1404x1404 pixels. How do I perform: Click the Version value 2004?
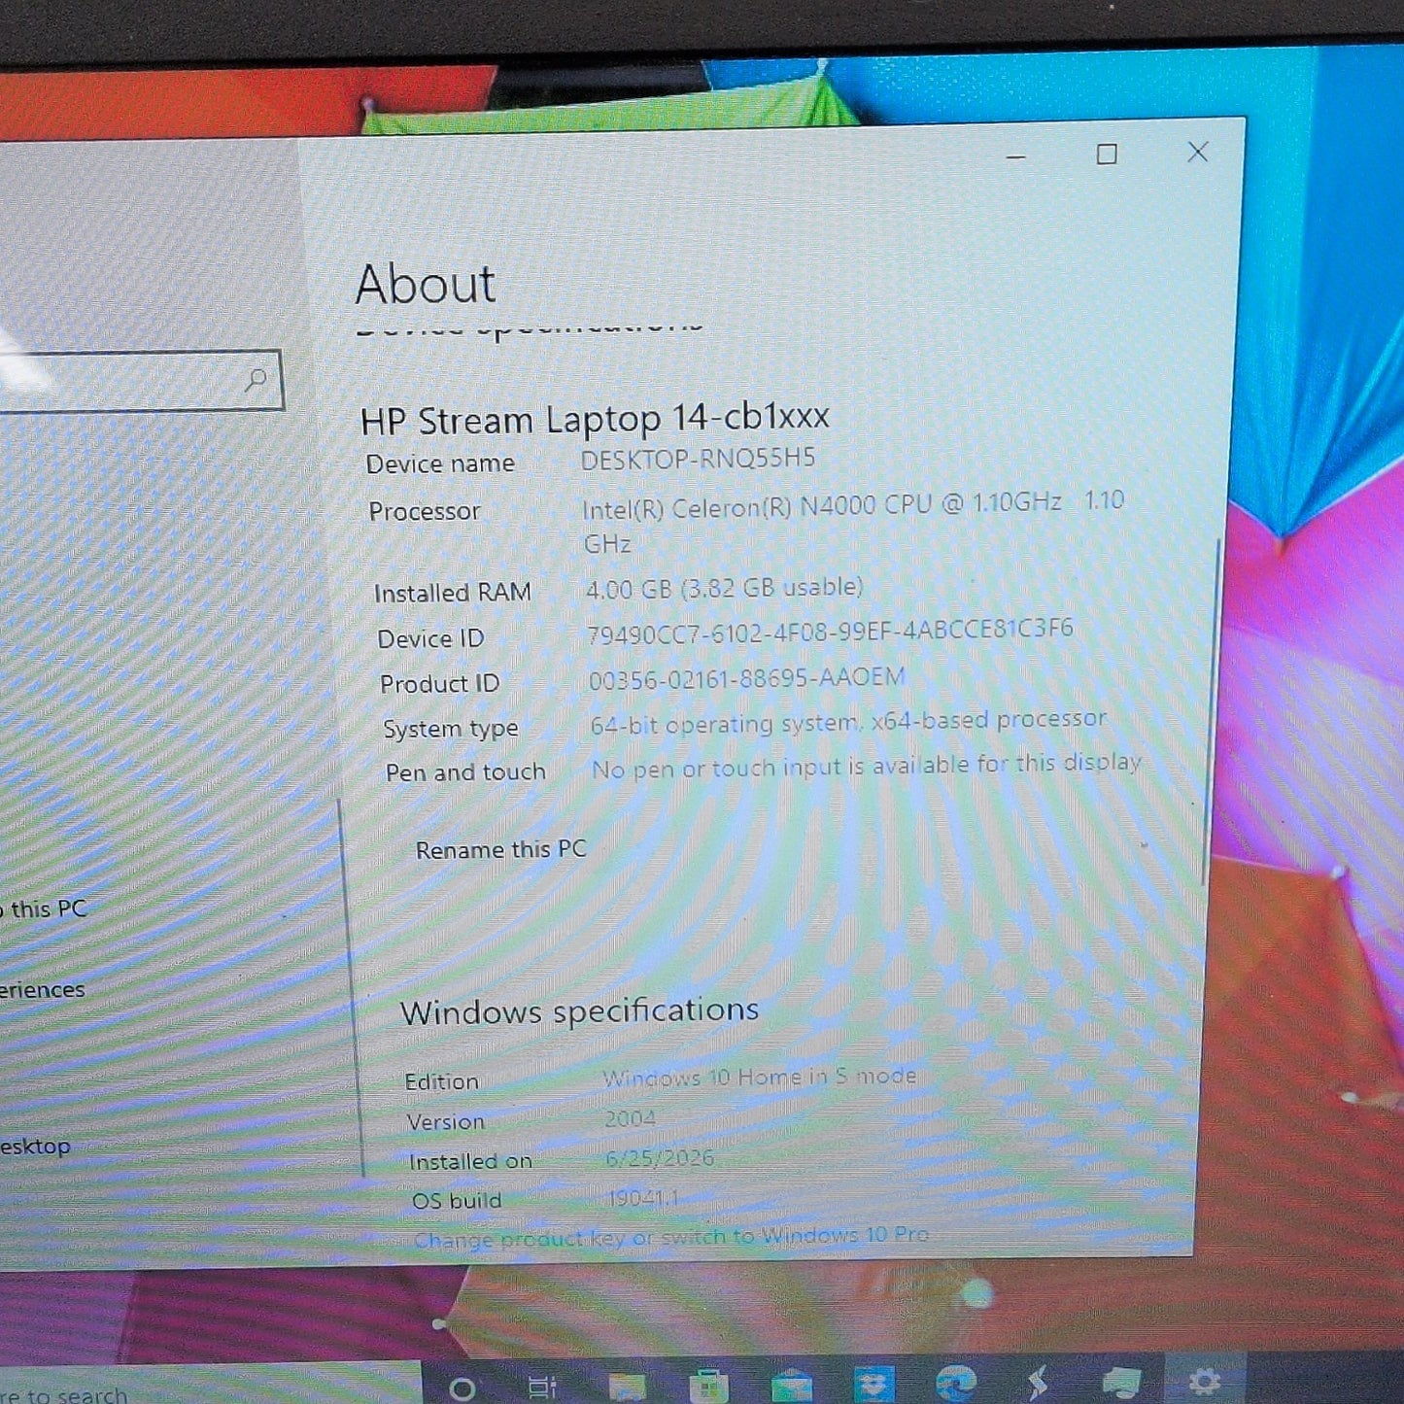pos(631,1118)
